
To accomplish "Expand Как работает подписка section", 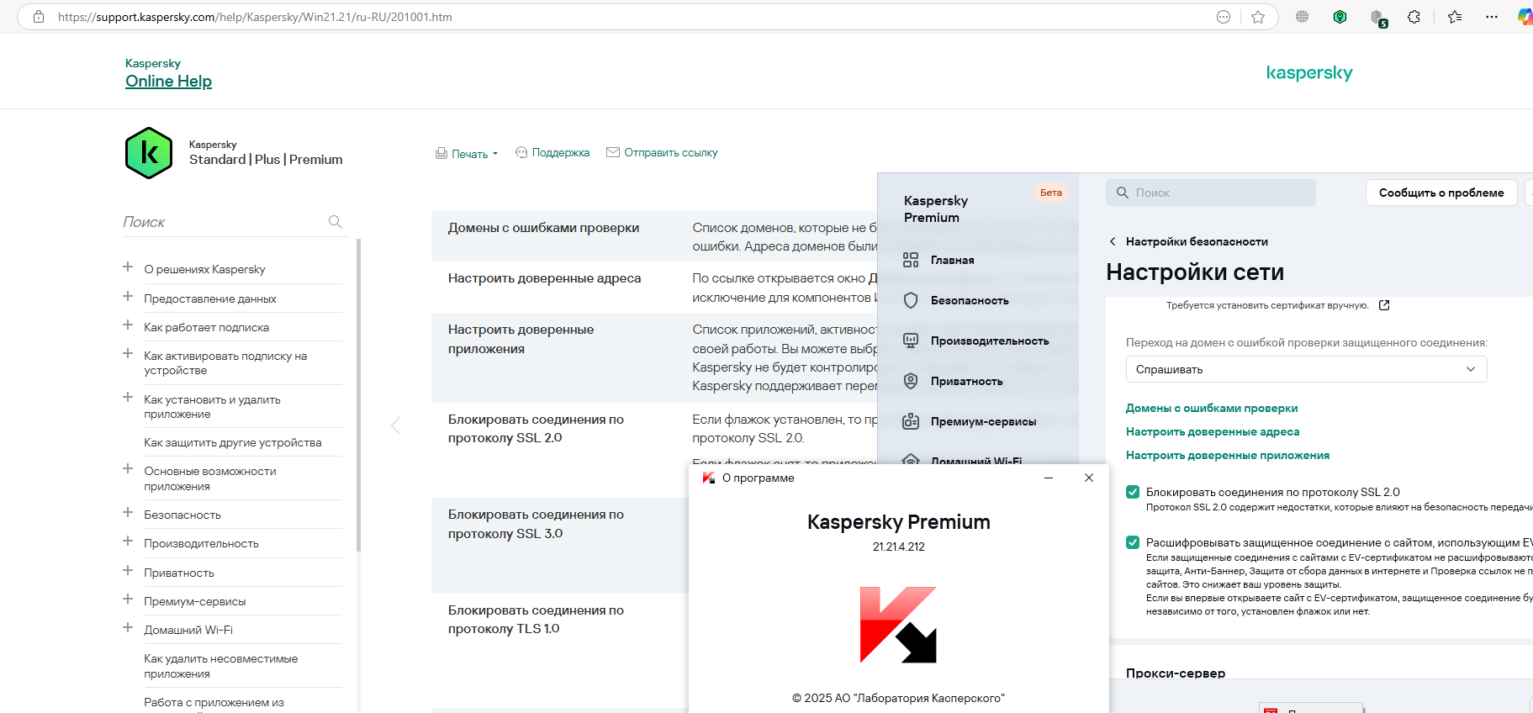I will pyautogui.click(x=128, y=325).
